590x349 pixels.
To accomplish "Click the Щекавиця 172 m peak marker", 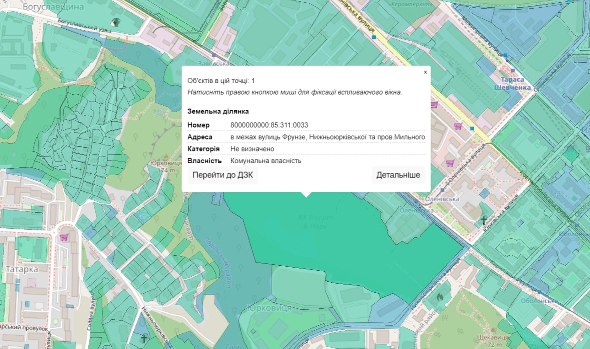I will click(493, 329).
